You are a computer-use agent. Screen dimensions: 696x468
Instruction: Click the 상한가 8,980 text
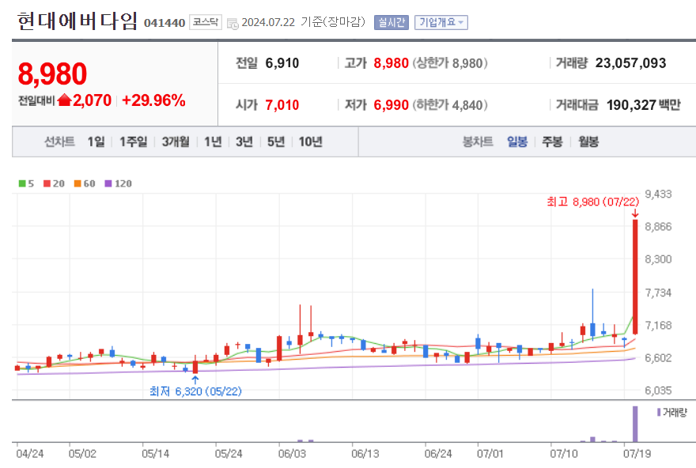click(450, 63)
